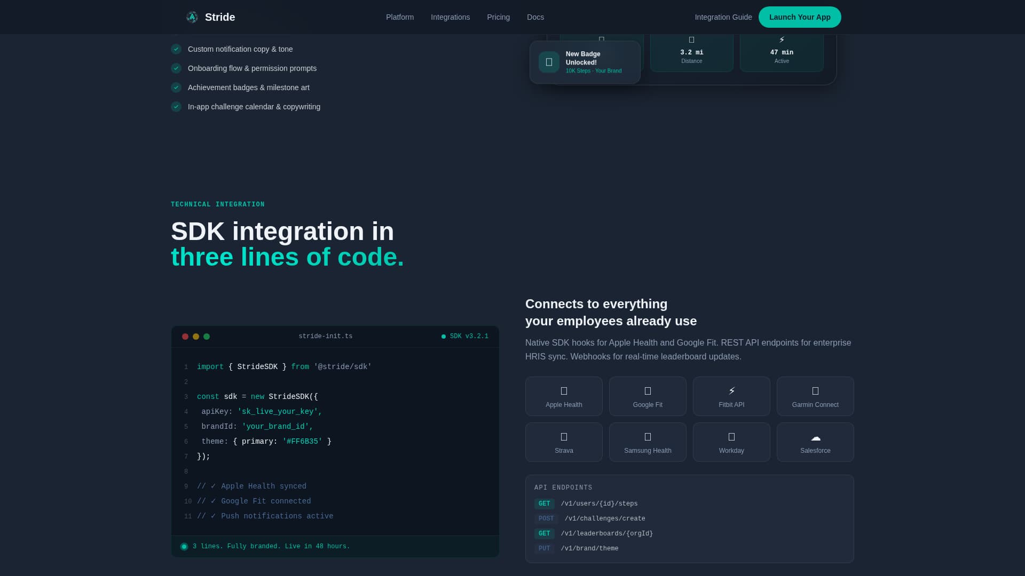Click checkmark beside Achievement badges & milestone art
The width and height of the screenshot is (1025, 576).
click(176, 87)
